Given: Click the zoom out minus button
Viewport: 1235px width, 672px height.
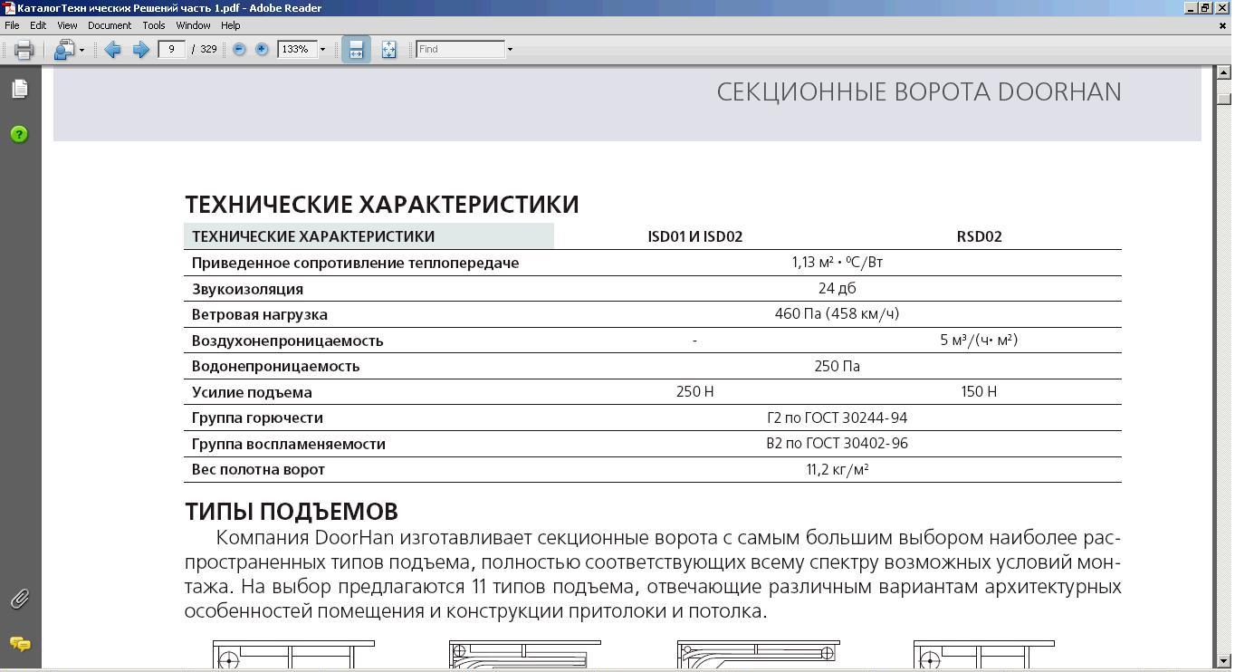Looking at the screenshot, I should (239, 50).
